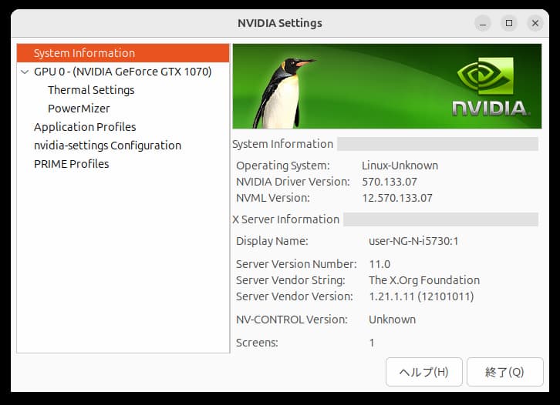The width and height of the screenshot is (560, 405).
Task: Click the NVIDIA Driver Version: label
Action: coord(293,182)
